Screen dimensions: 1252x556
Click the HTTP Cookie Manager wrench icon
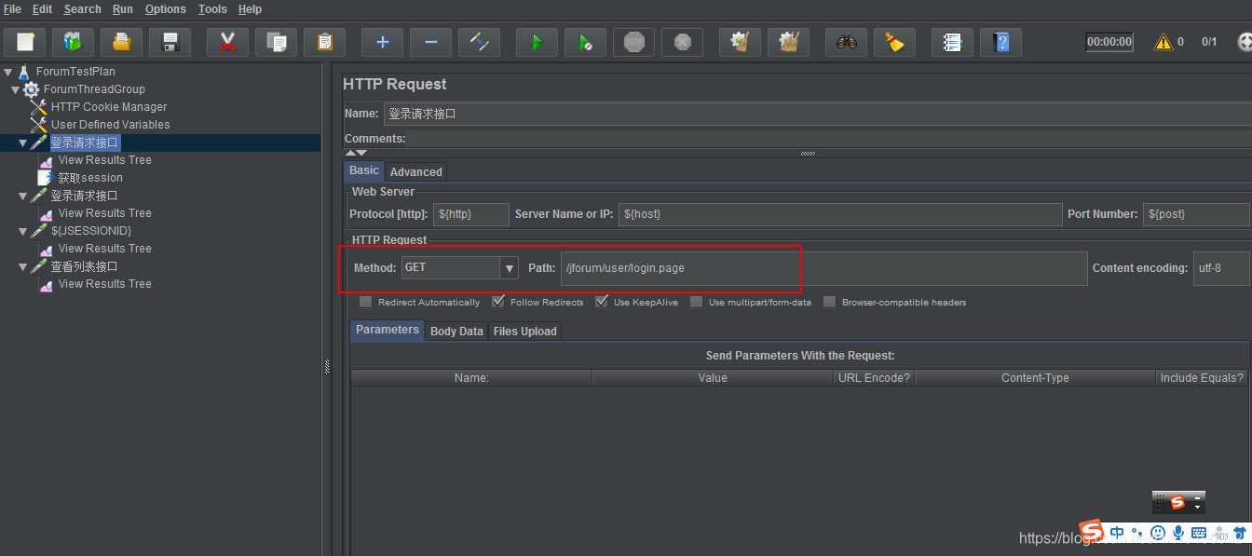(x=38, y=107)
